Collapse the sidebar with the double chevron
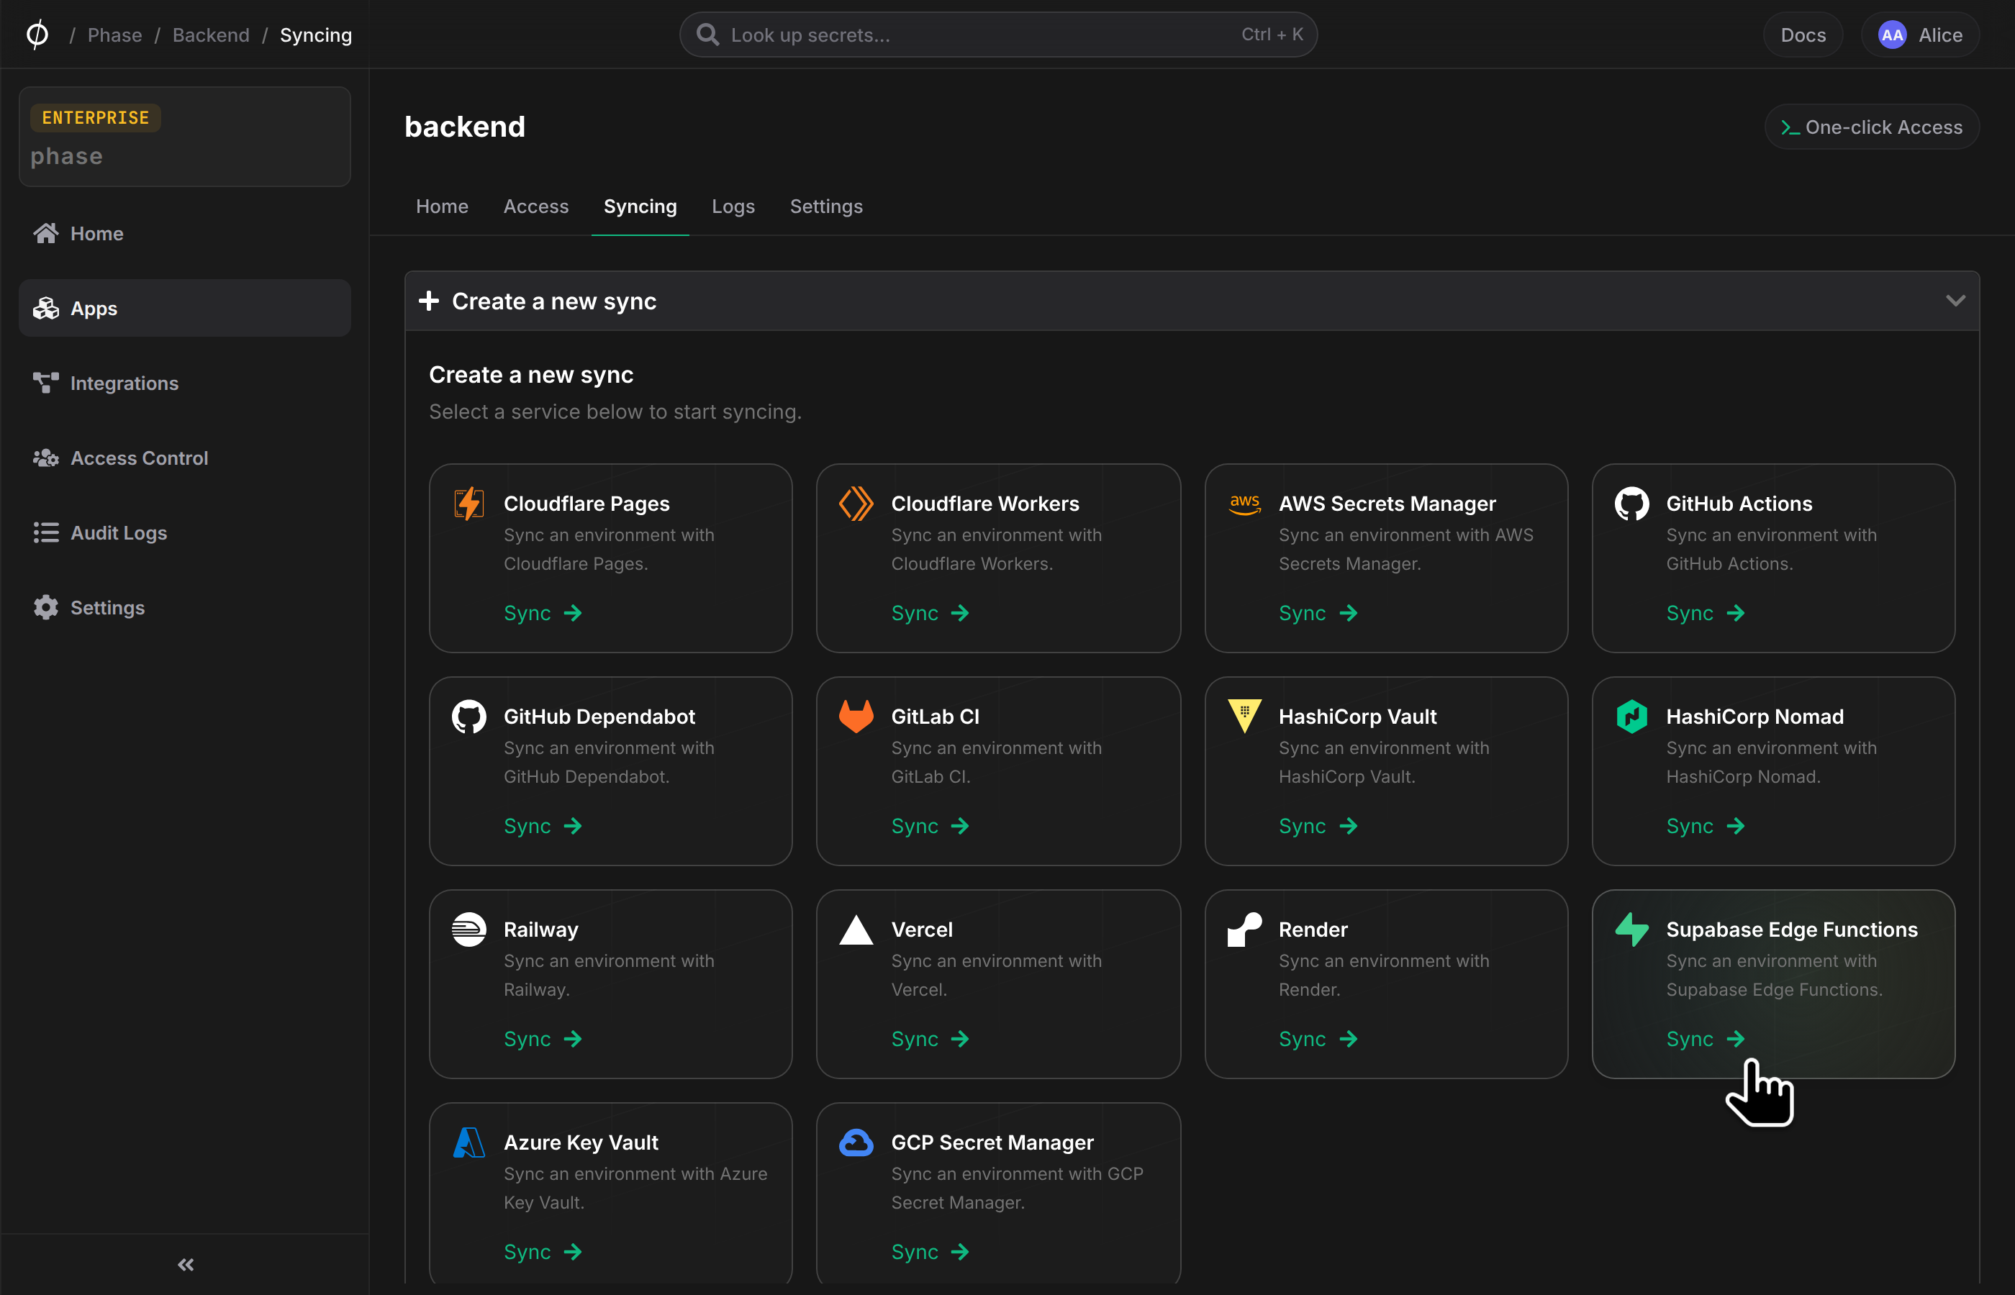Screen dimensions: 2015x1295 [186, 1264]
